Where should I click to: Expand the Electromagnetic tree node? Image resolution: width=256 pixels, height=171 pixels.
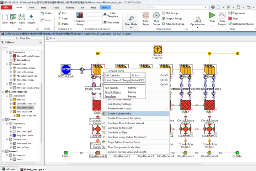pos(3,92)
